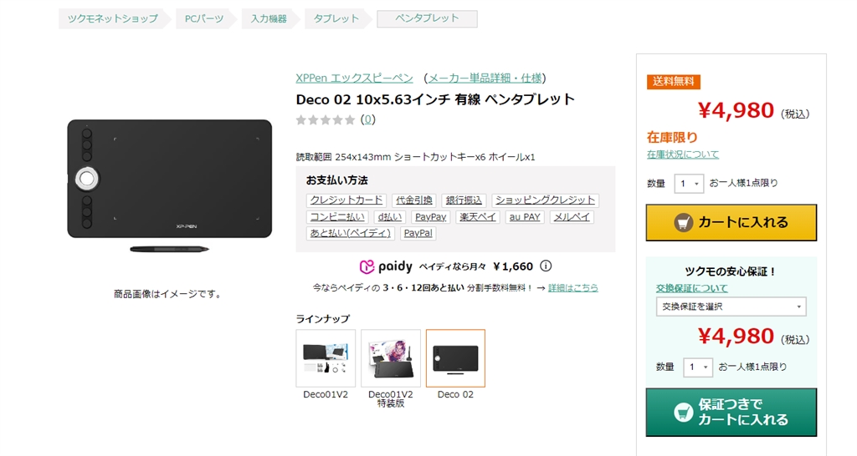The width and height of the screenshot is (857, 456).
Task: Open 交換保証について link
Action: (692, 288)
